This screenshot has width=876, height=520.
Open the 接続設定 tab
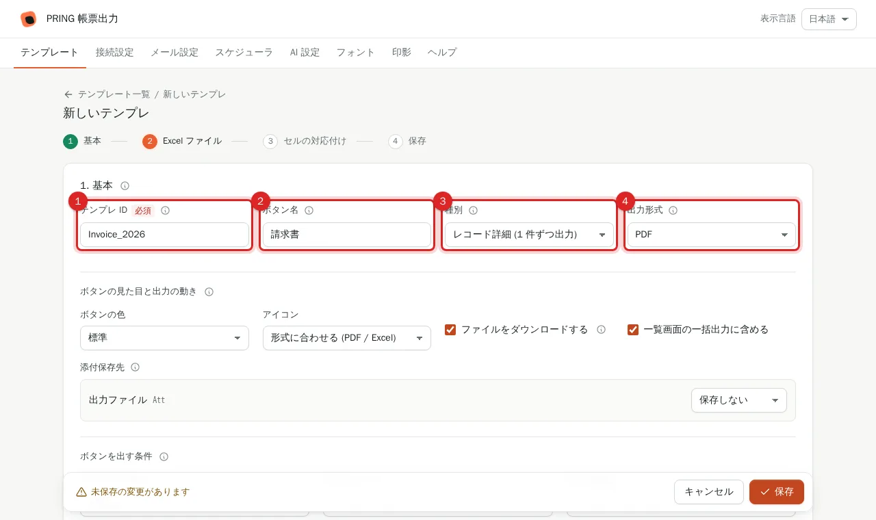click(x=114, y=53)
